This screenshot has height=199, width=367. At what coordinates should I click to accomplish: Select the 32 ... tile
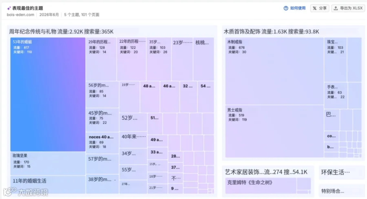point(188,97)
